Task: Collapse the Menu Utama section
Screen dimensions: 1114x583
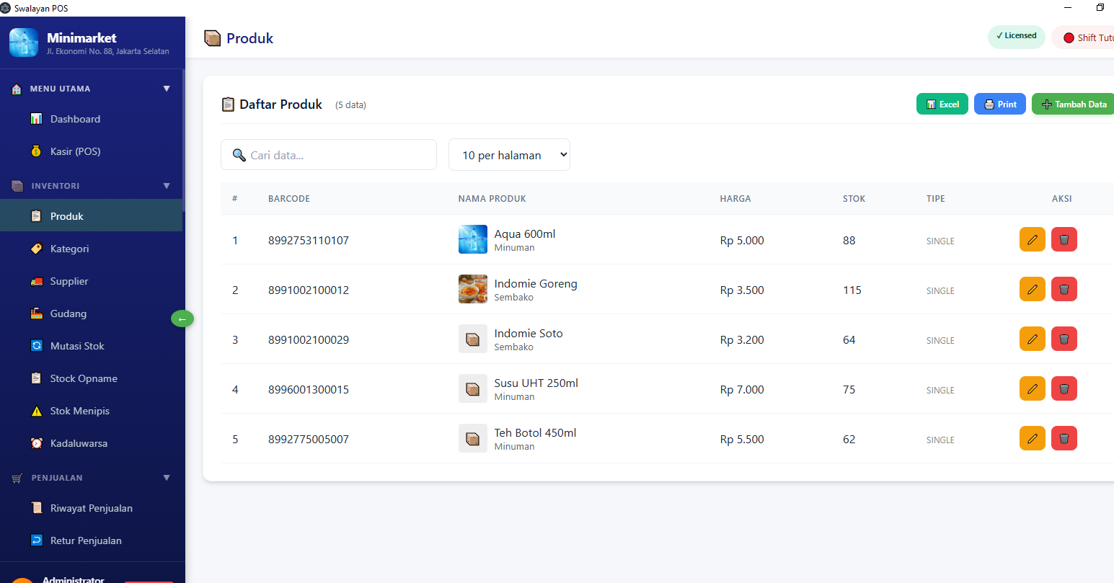Action: (167, 89)
